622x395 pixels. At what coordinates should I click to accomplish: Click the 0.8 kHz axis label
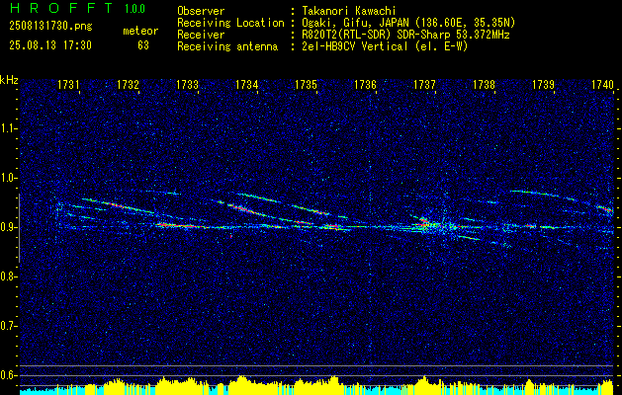coord(8,276)
